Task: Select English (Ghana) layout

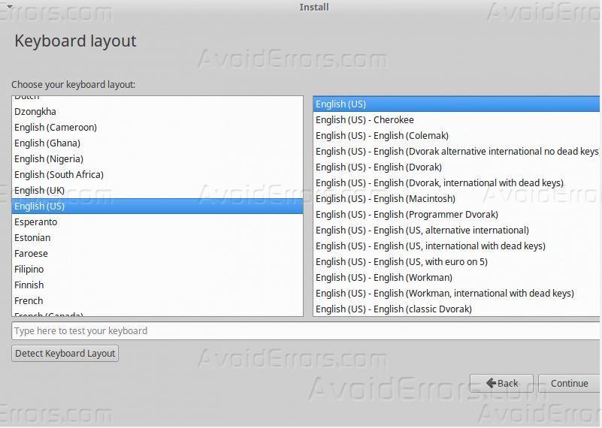Action: coord(47,143)
